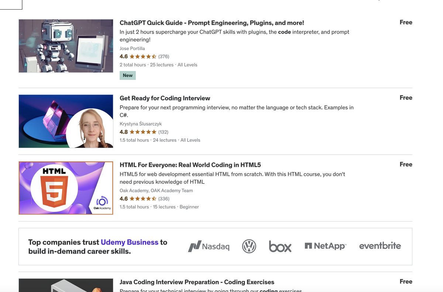Open the ChatGPT Quick Guide course
The image size is (443, 292).
(x=211, y=23)
